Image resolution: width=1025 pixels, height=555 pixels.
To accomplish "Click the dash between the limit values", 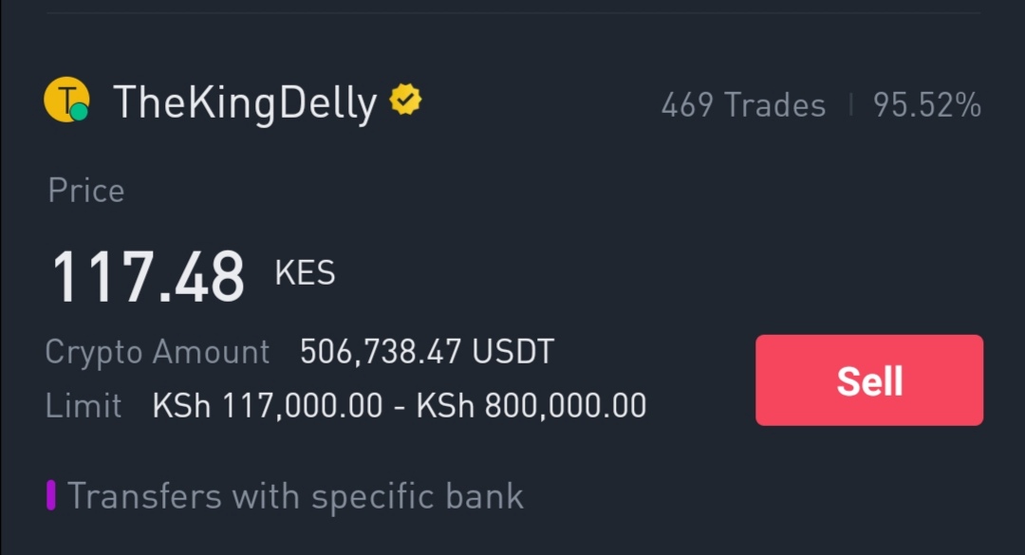I will click(x=400, y=407).
